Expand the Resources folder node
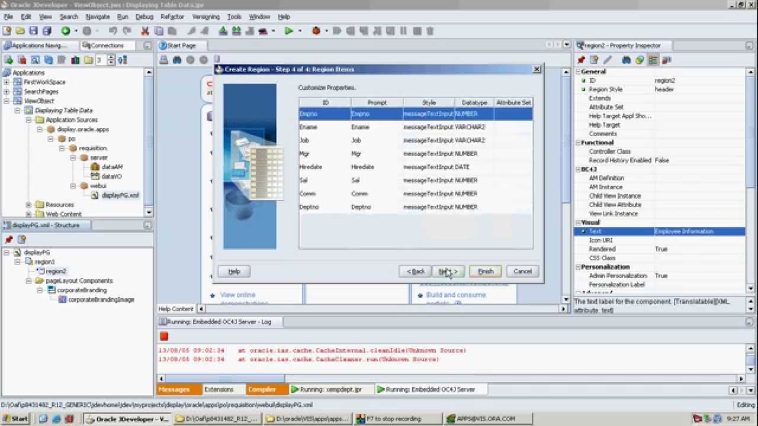Viewport: 758px width, 426px height. coord(28,205)
